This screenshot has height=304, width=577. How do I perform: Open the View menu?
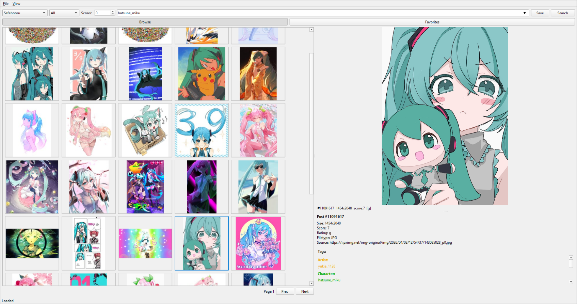pos(16,4)
